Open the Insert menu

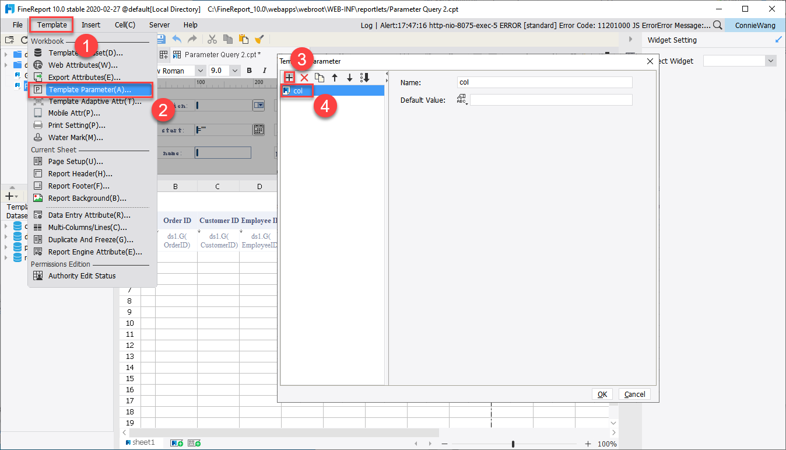(x=91, y=25)
